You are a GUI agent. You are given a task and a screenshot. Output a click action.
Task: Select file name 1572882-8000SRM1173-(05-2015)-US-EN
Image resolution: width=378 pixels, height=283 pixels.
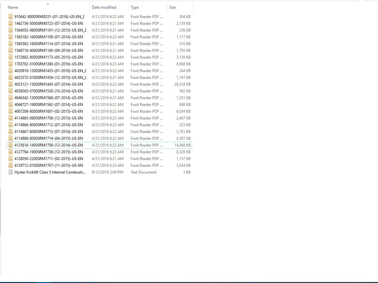point(49,57)
